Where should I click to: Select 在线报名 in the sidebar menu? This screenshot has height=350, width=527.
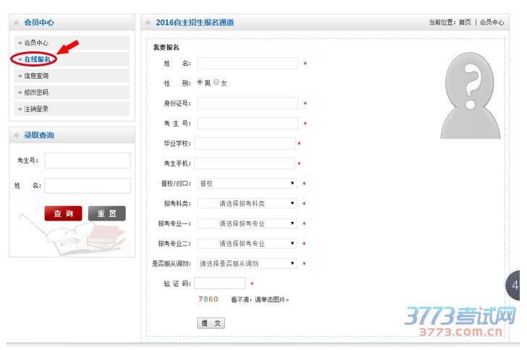pyautogui.click(x=37, y=59)
